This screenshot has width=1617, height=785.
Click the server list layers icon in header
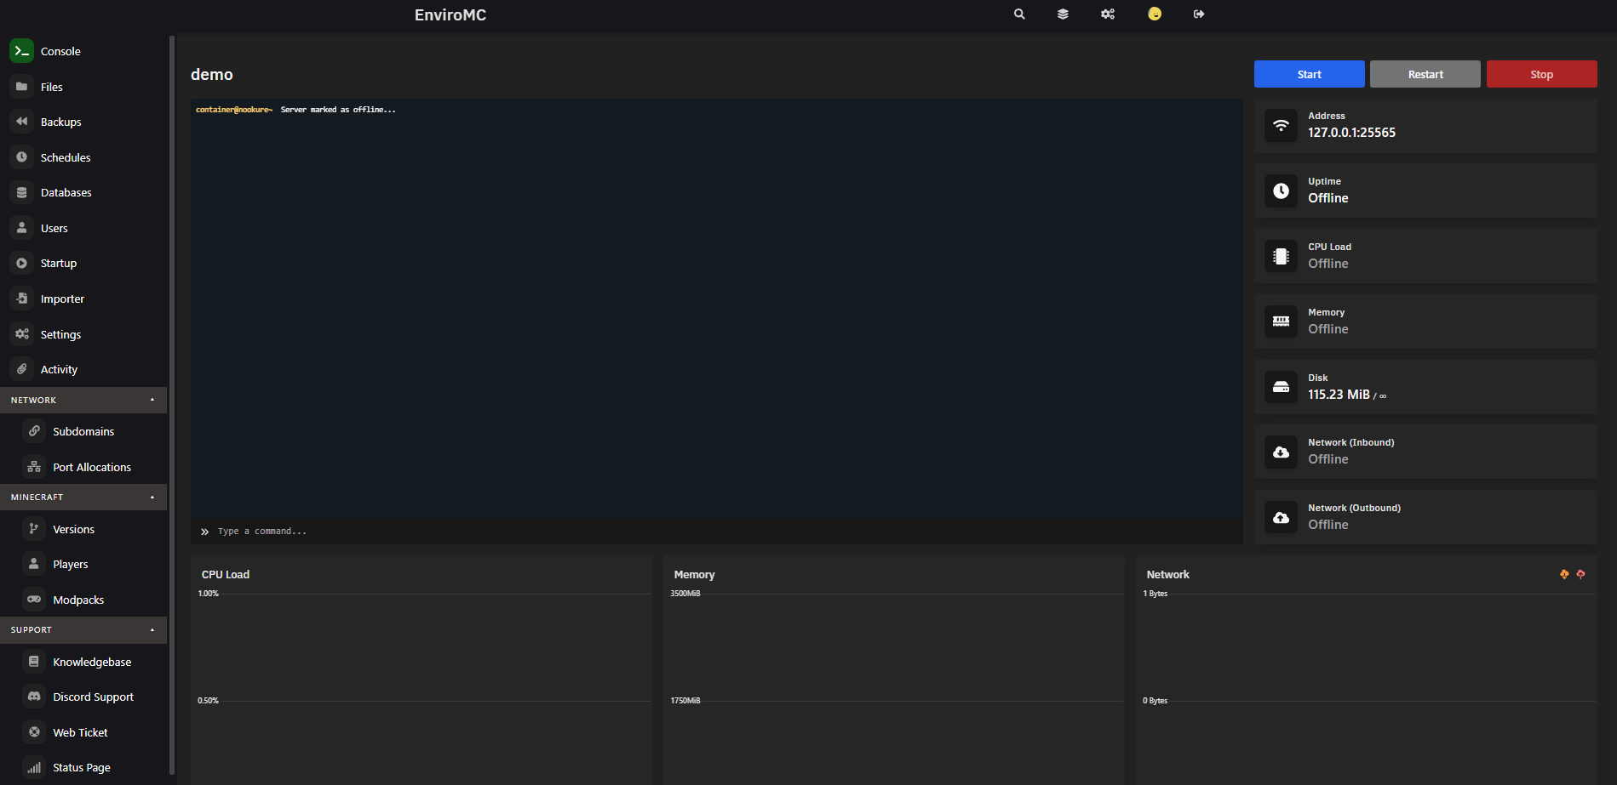pyautogui.click(x=1063, y=14)
